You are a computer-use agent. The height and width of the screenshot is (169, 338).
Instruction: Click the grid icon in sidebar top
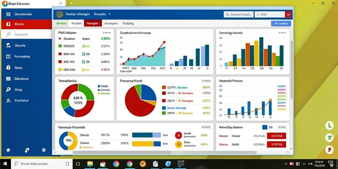8,14
